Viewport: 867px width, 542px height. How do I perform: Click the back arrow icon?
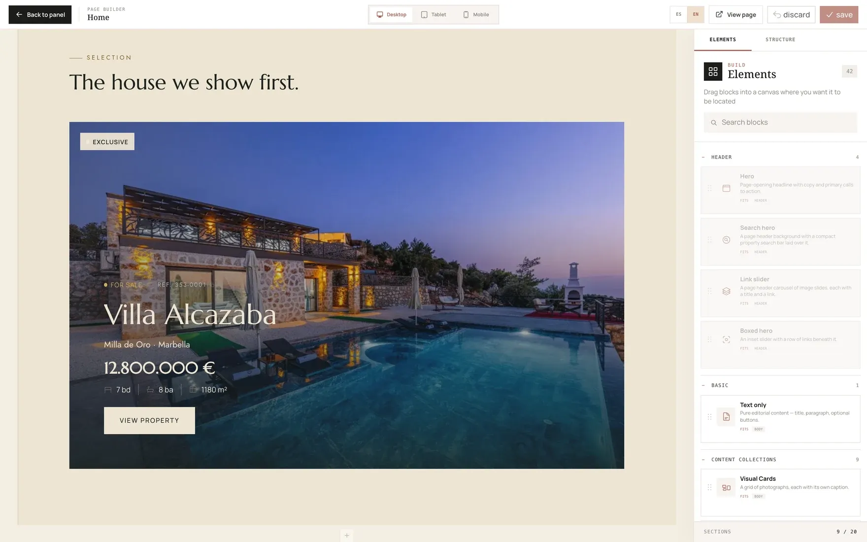point(19,15)
